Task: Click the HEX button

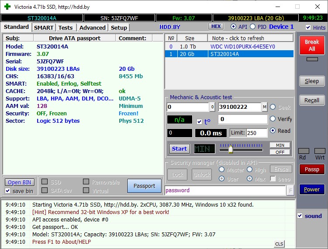Action: pyautogui.click(x=216, y=26)
